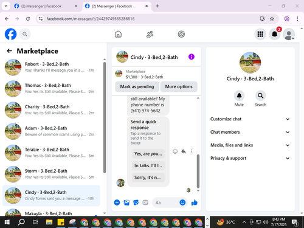Go back using the Marketplace arrow
This screenshot has width=304, height=228.
point(9,51)
